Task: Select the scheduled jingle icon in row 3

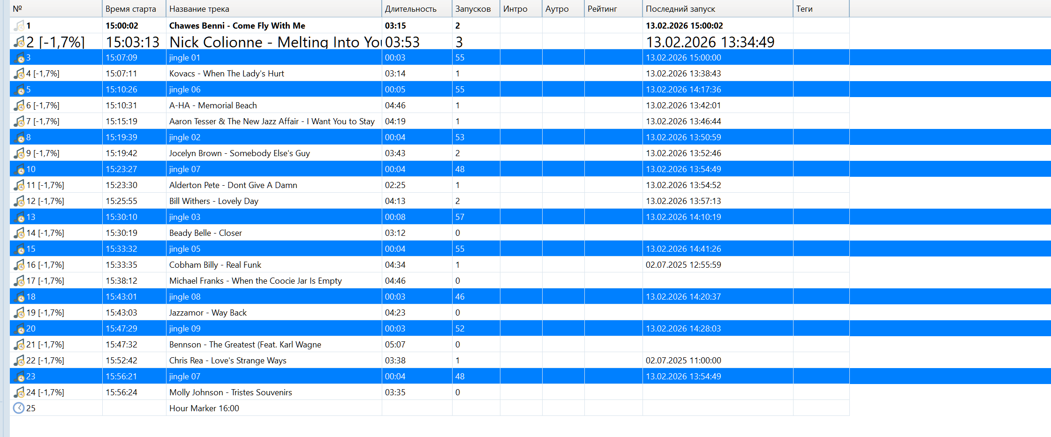Action: pos(19,58)
